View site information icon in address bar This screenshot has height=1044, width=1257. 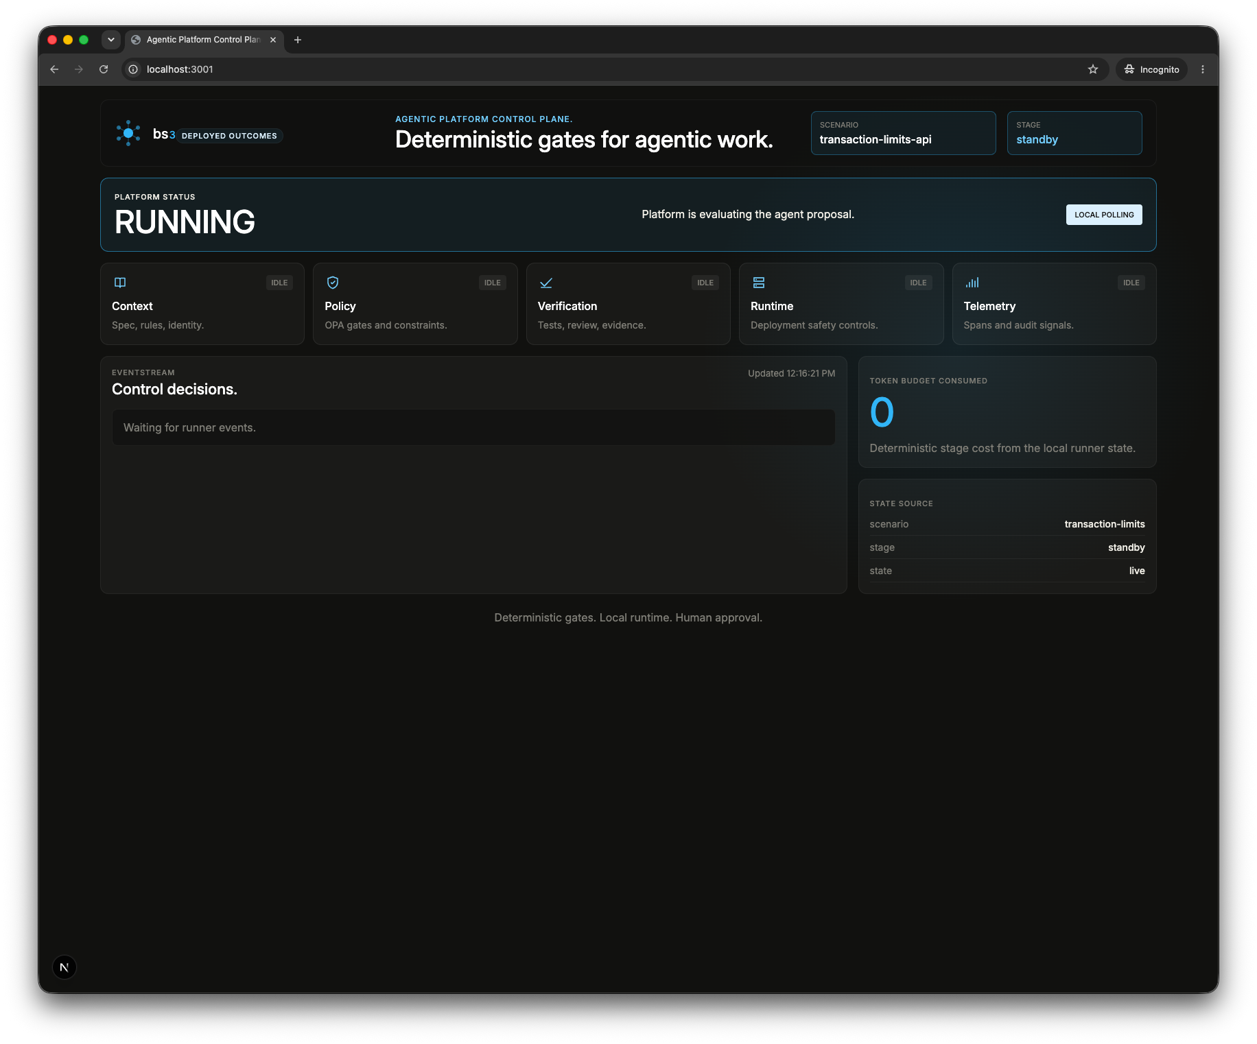134,69
